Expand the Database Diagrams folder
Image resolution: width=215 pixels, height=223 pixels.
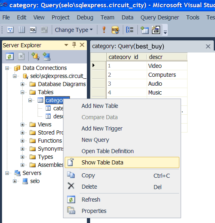[x=22, y=84]
